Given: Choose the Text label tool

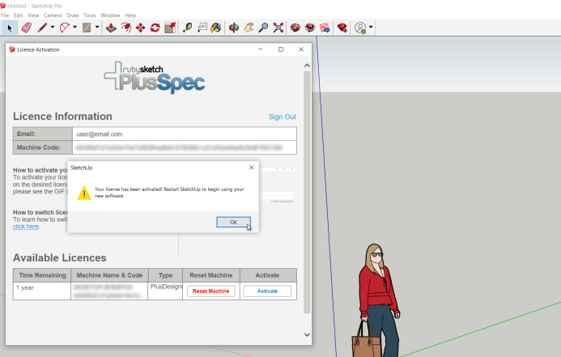Looking at the screenshot, I should coord(202,28).
